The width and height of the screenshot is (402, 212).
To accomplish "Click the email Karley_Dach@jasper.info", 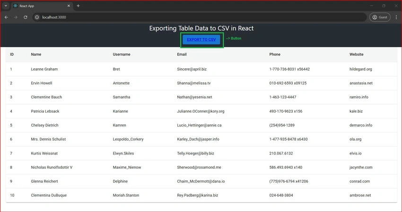I will pyautogui.click(x=198, y=139).
